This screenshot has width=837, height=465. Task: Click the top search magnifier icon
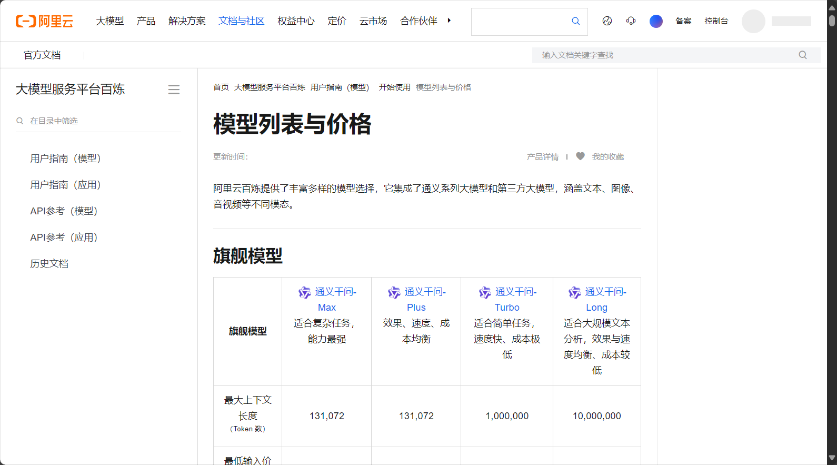coord(575,21)
